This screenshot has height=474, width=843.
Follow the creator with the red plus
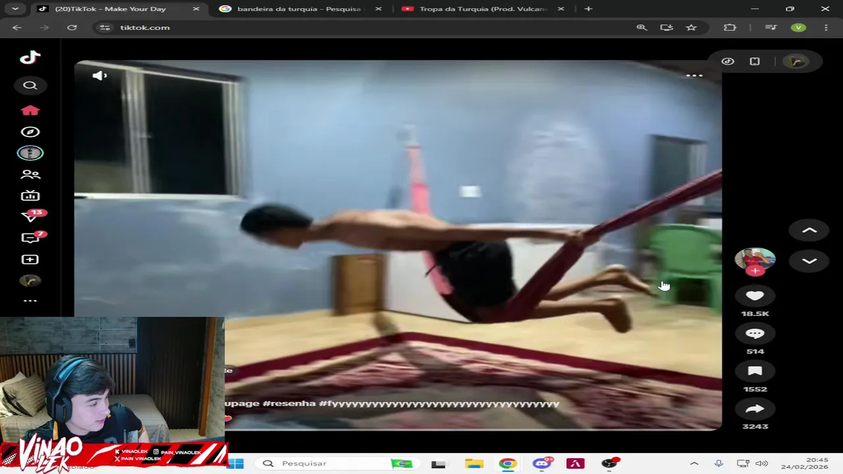coord(755,271)
